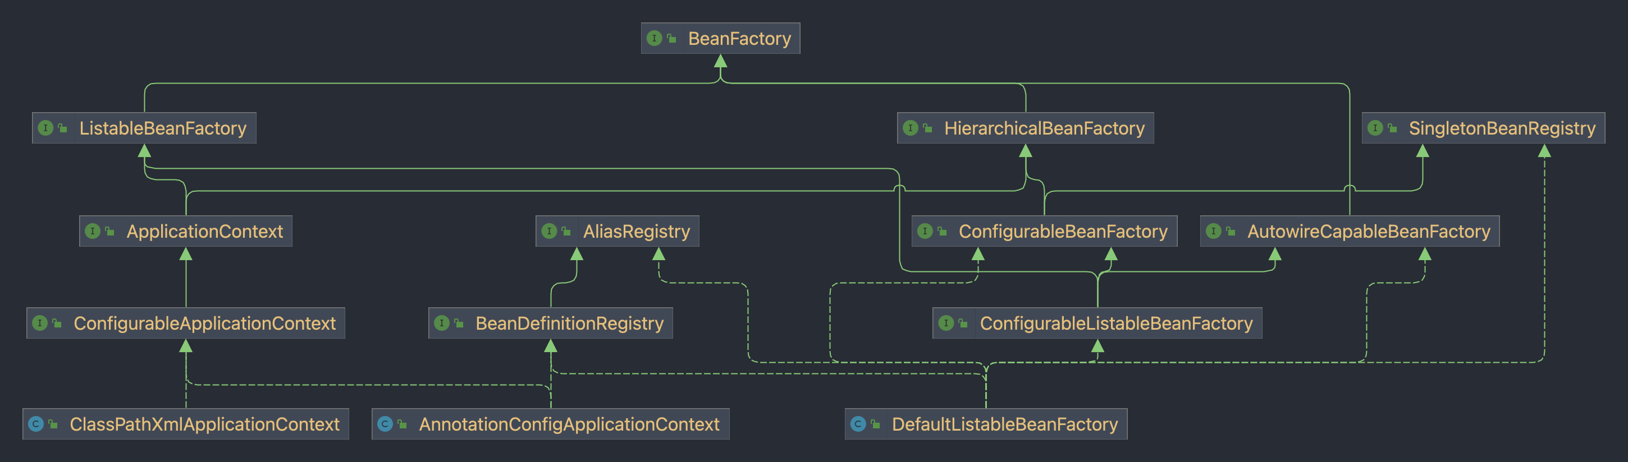The width and height of the screenshot is (1628, 462).
Task: Click the public visibility icon on DefaultListableBeanFactory
Action: [x=875, y=424]
